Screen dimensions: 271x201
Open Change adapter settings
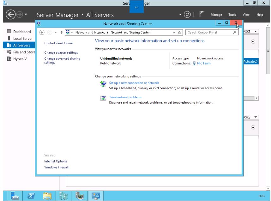tap(61, 52)
